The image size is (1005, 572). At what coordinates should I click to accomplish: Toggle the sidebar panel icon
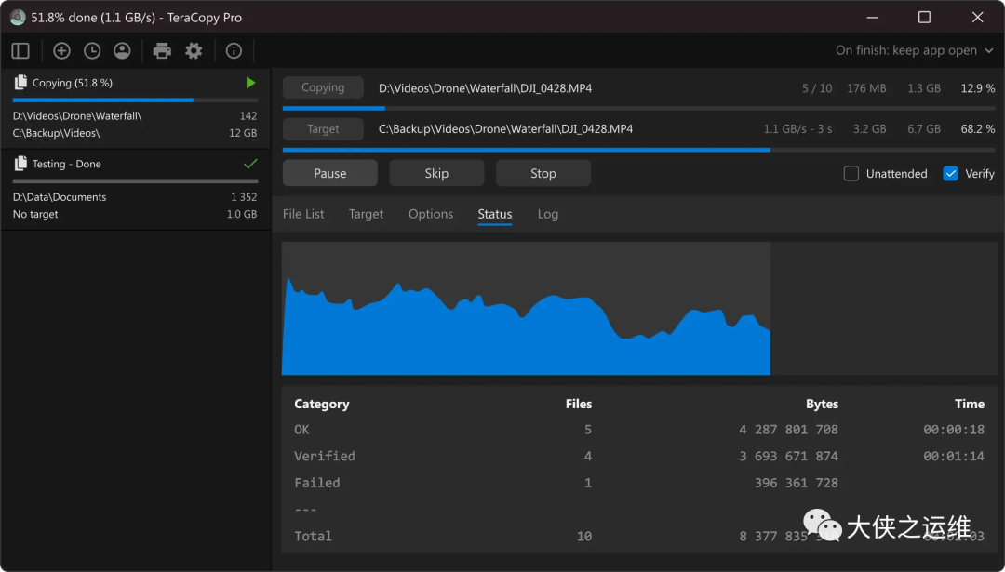pyautogui.click(x=20, y=51)
